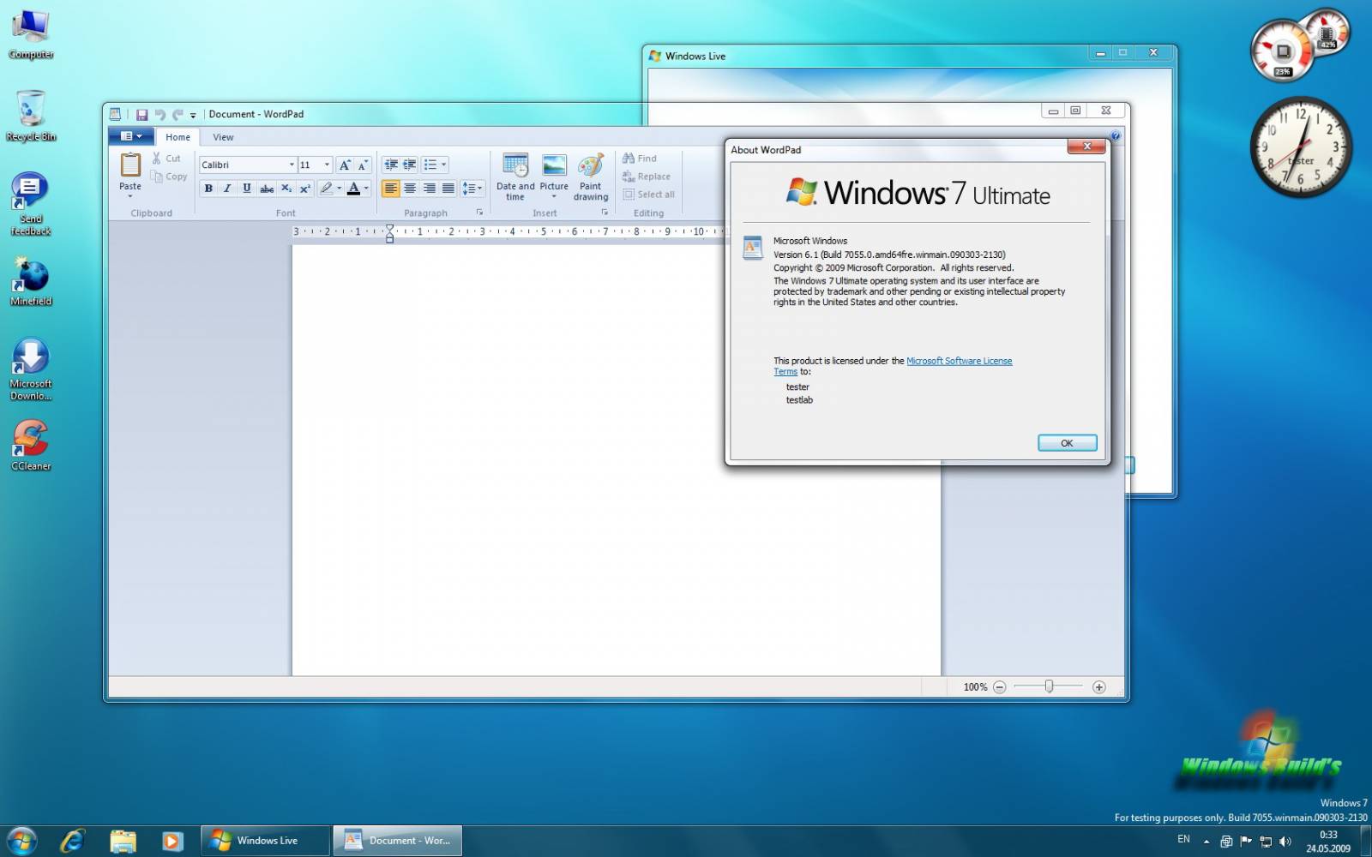The width and height of the screenshot is (1372, 857).
Task: Select Document - WordPad taskbar button
Action: [398, 841]
